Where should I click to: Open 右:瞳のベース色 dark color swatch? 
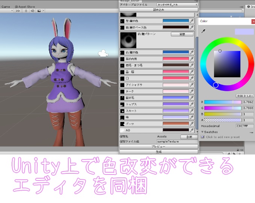coord(176,27)
